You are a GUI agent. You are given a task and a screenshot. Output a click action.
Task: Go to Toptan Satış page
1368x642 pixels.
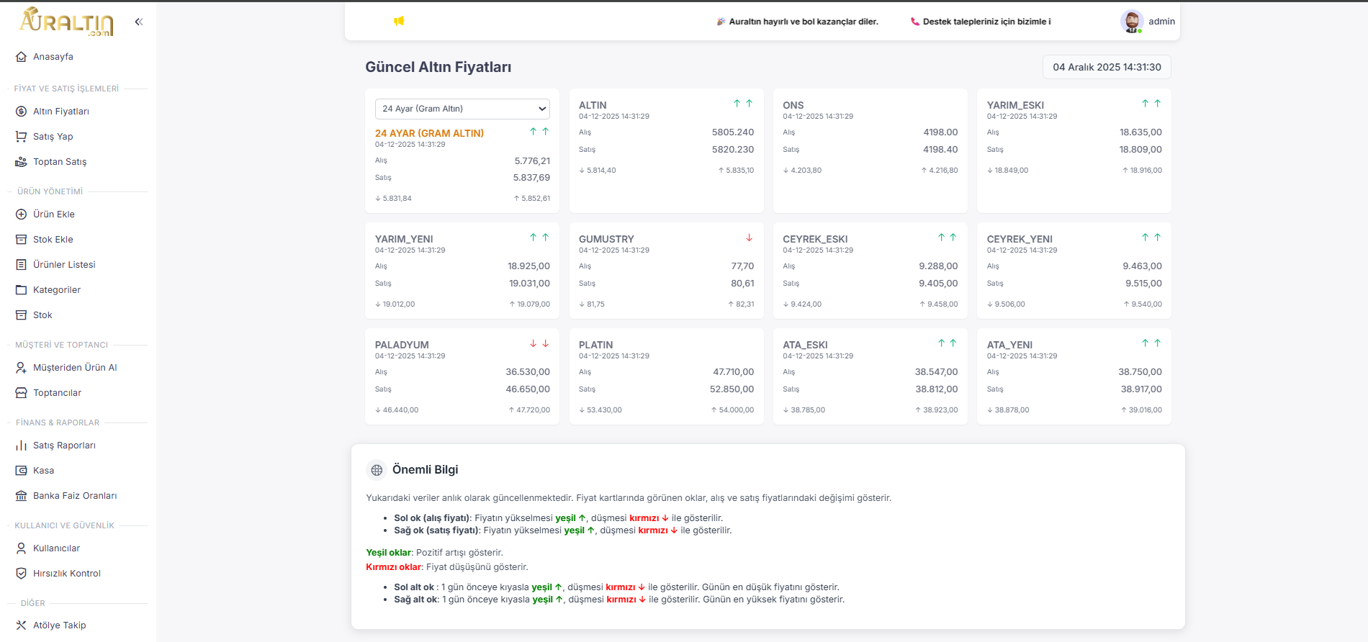click(60, 162)
